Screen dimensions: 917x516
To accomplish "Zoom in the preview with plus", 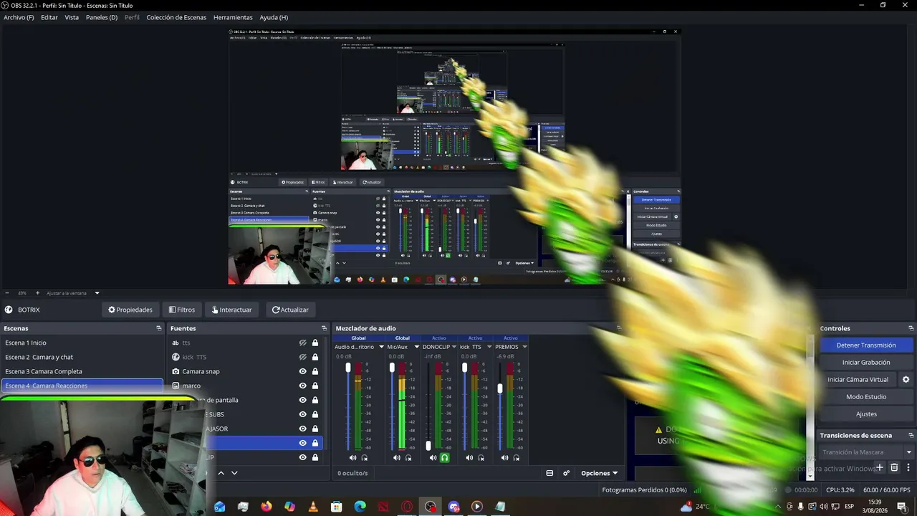I will pos(37,293).
